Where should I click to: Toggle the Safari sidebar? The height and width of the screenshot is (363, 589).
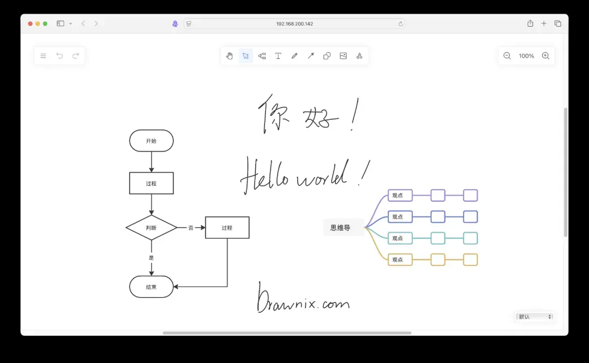click(x=61, y=23)
